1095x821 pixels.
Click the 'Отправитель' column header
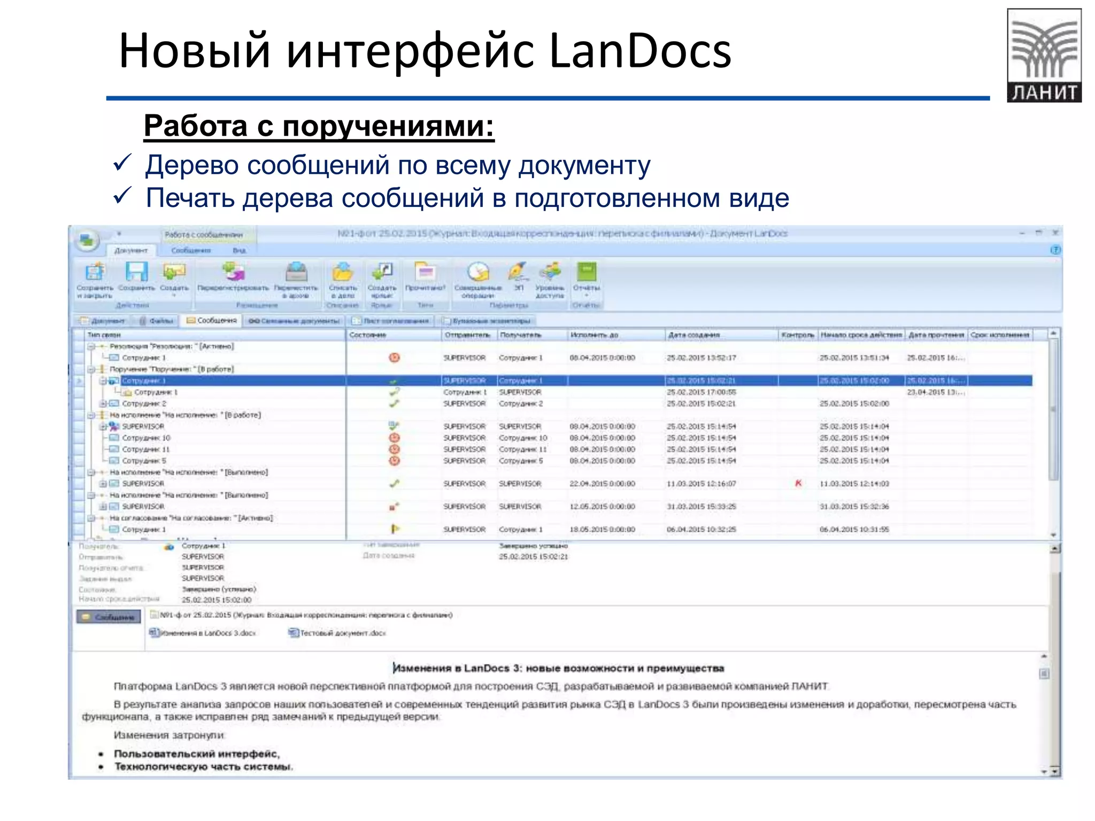coord(468,335)
